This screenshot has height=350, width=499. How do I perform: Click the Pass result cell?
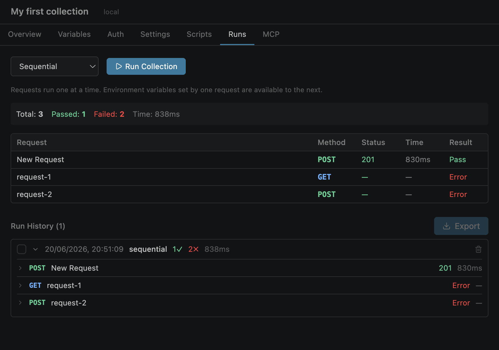(x=458, y=160)
